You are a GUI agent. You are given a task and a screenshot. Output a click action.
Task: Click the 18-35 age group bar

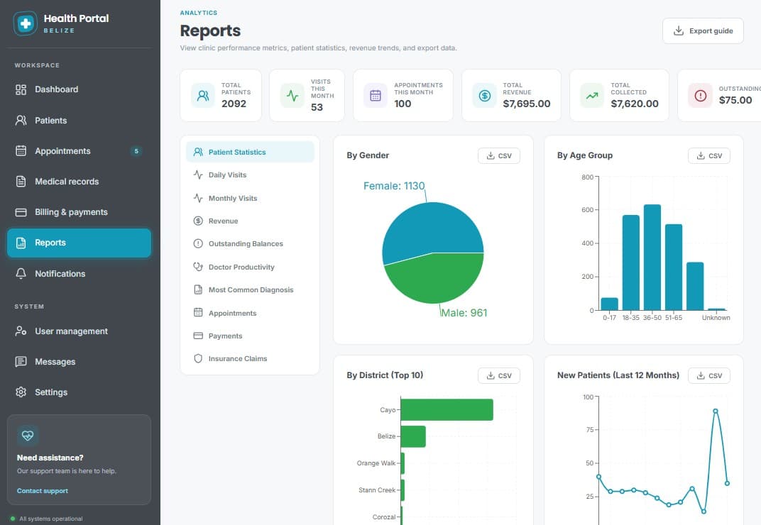click(x=631, y=262)
